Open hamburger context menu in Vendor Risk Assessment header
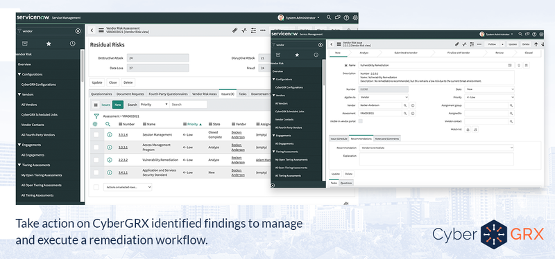555x259 pixels. tap(101, 30)
